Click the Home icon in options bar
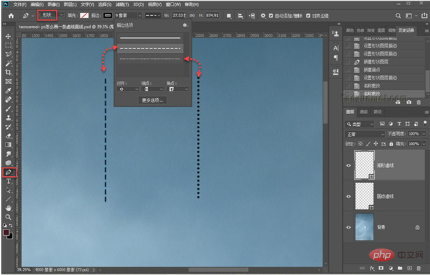 (11, 15)
